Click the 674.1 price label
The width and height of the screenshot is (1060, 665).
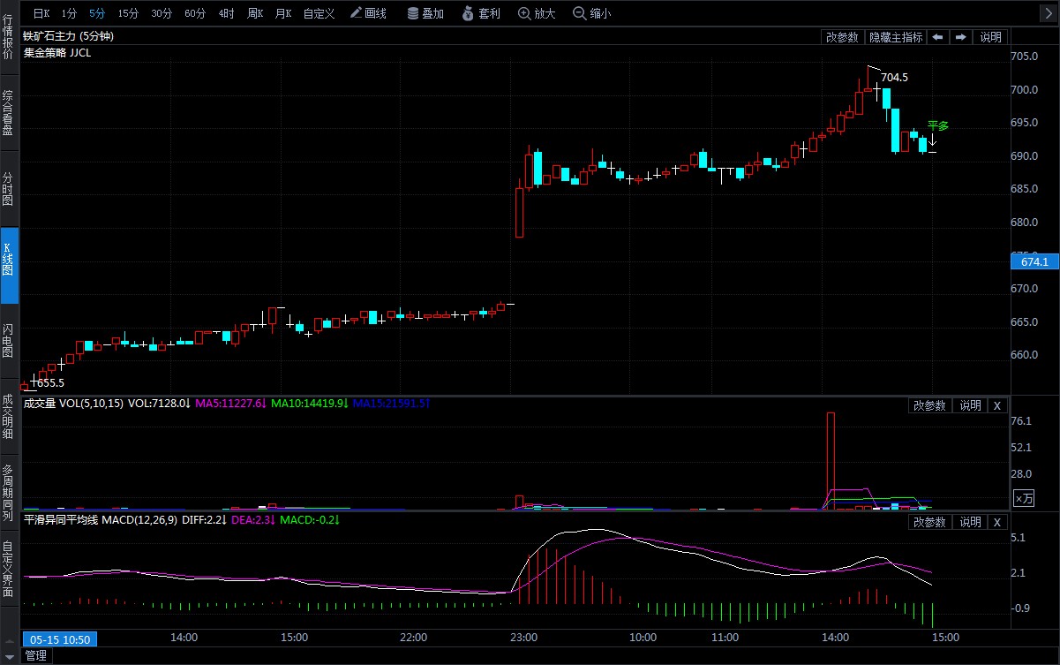tap(1034, 261)
